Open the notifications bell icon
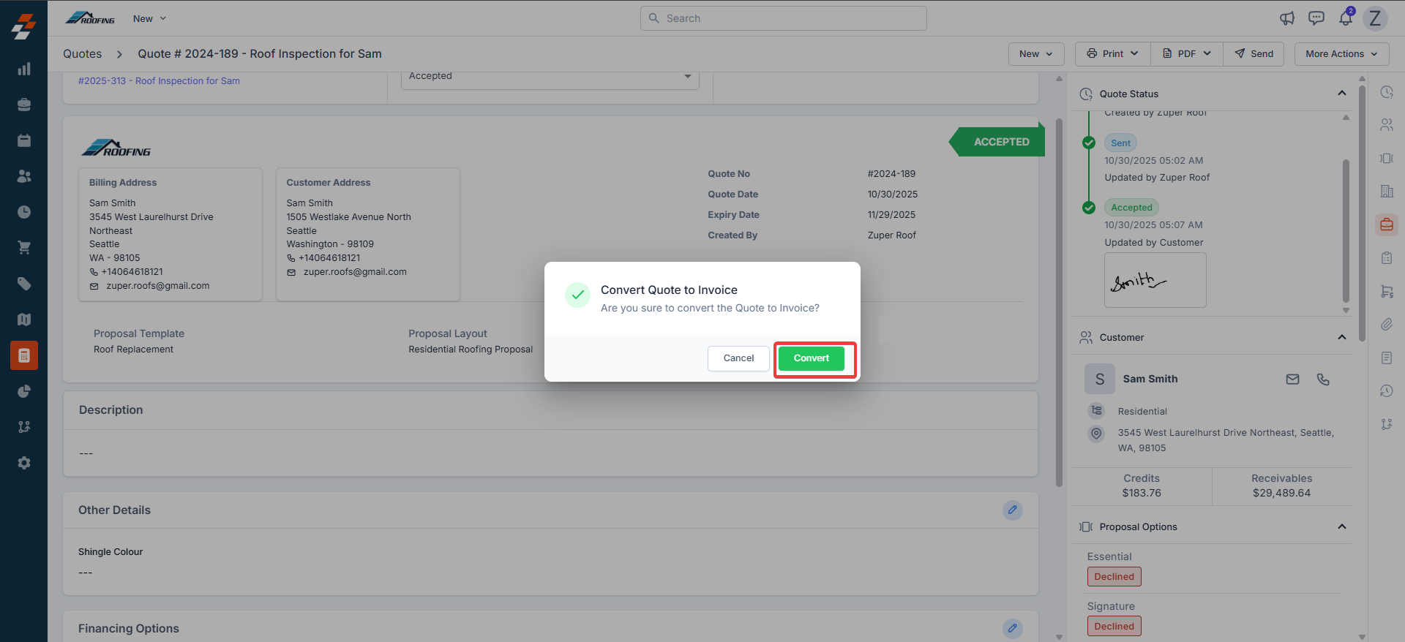 (1346, 18)
